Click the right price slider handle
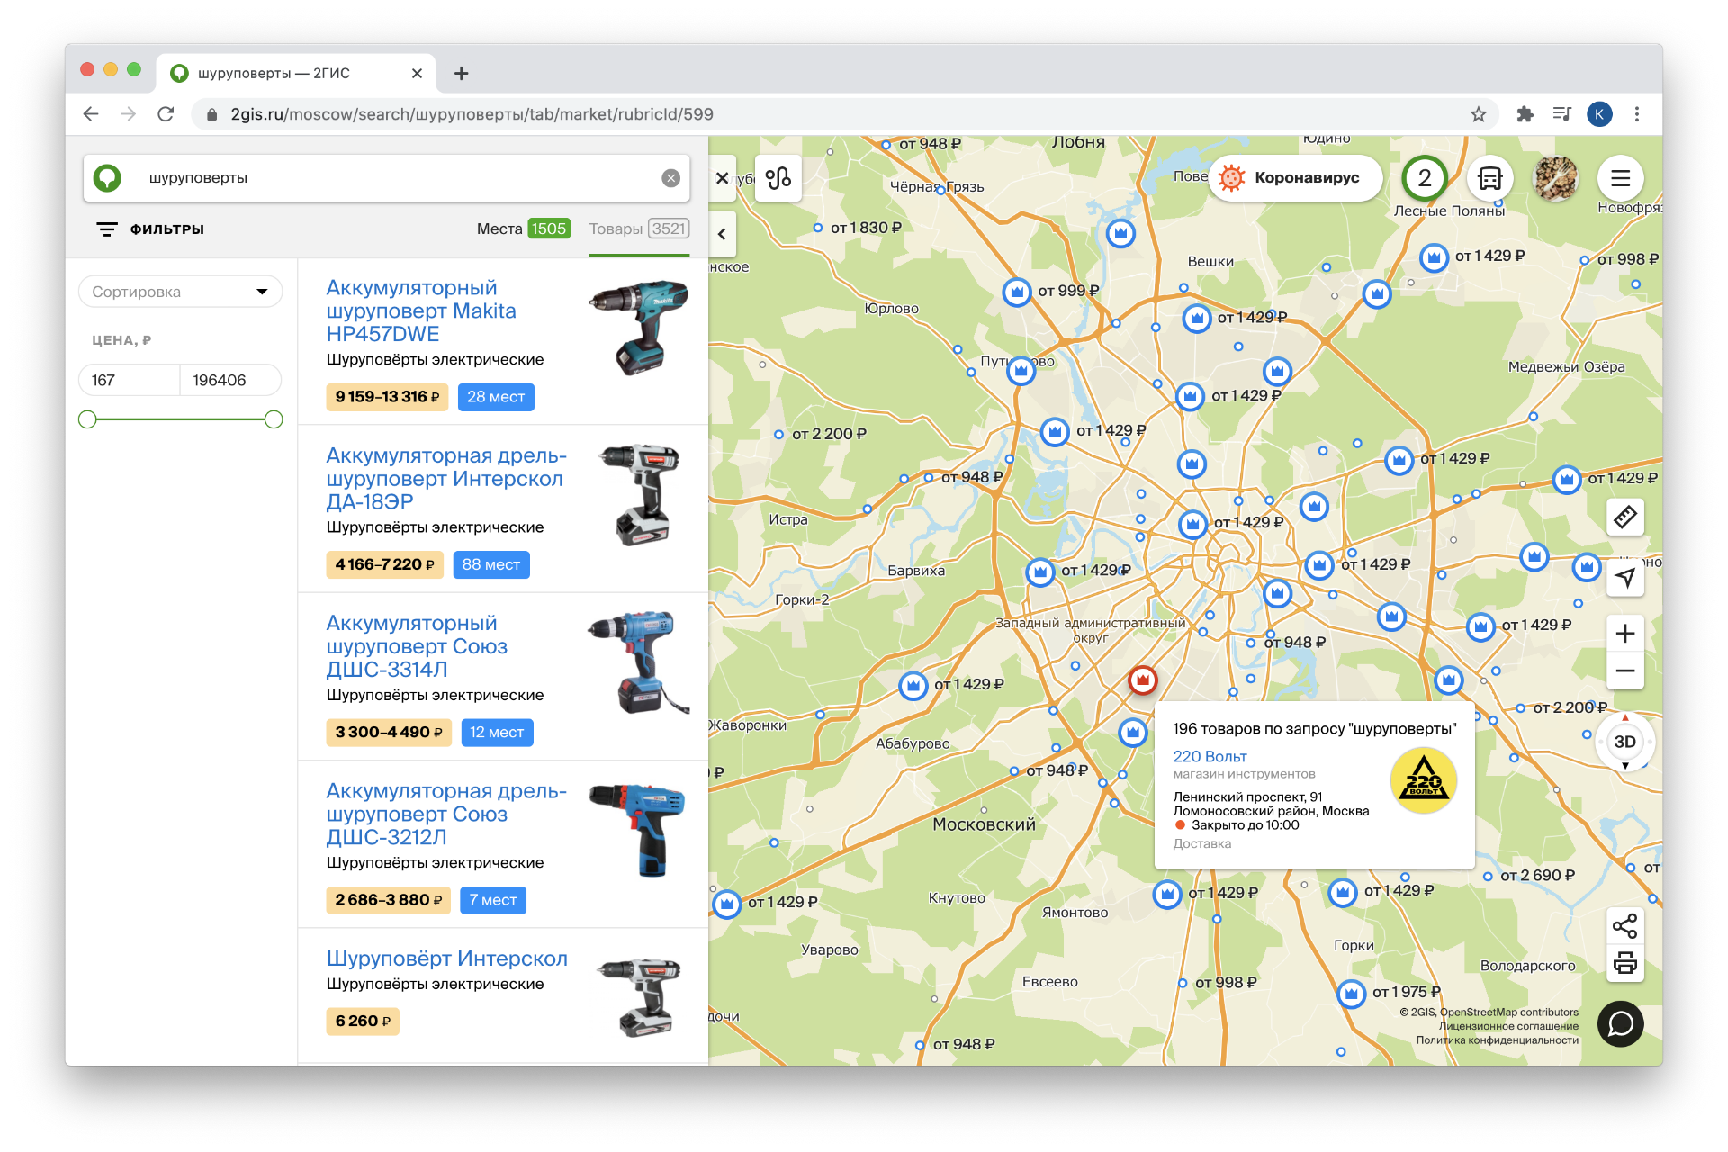The height and width of the screenshot is (1152, 1728). click(x=274, y=419)
